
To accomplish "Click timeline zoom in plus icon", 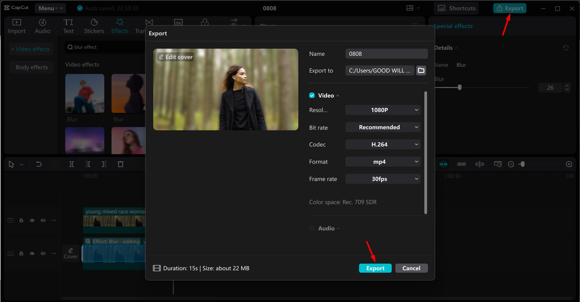I will tap(569, 164).
